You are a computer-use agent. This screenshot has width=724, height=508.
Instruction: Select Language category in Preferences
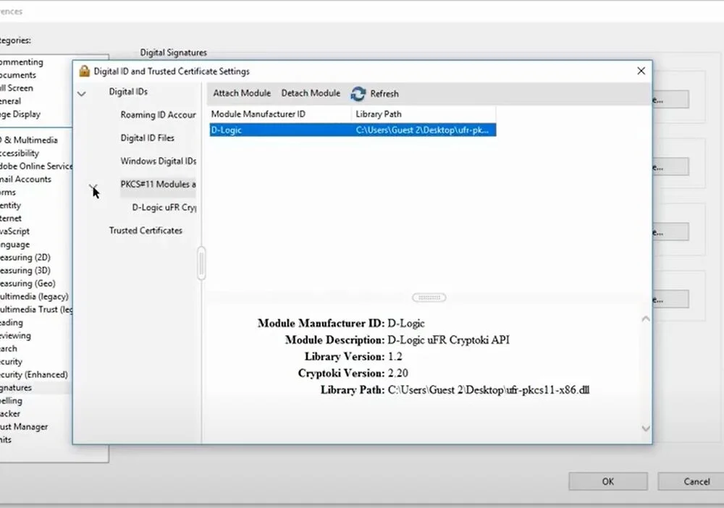click(14, 244)
